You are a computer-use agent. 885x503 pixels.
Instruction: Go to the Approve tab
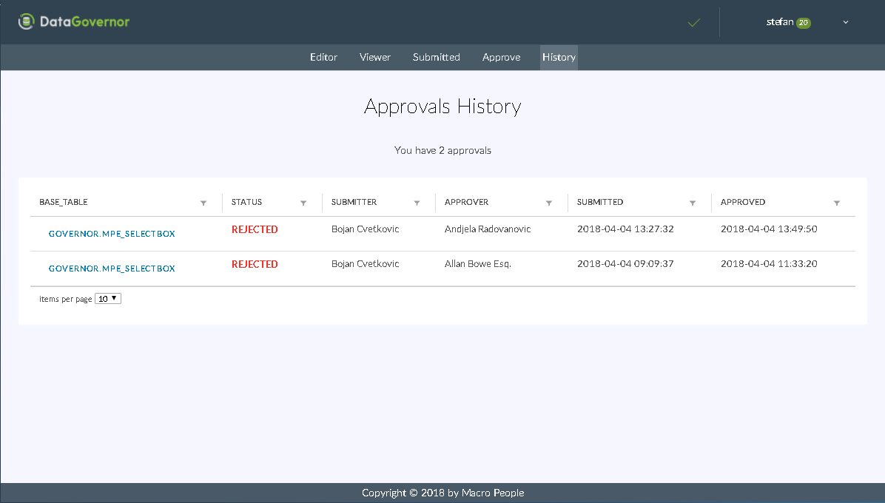tap(501, 57)
